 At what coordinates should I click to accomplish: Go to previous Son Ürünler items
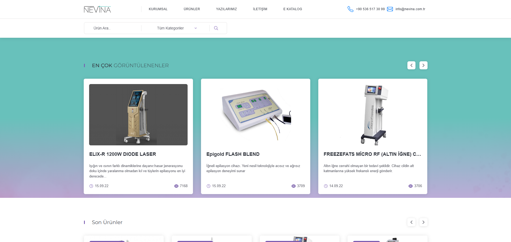[x=411, y=222]
